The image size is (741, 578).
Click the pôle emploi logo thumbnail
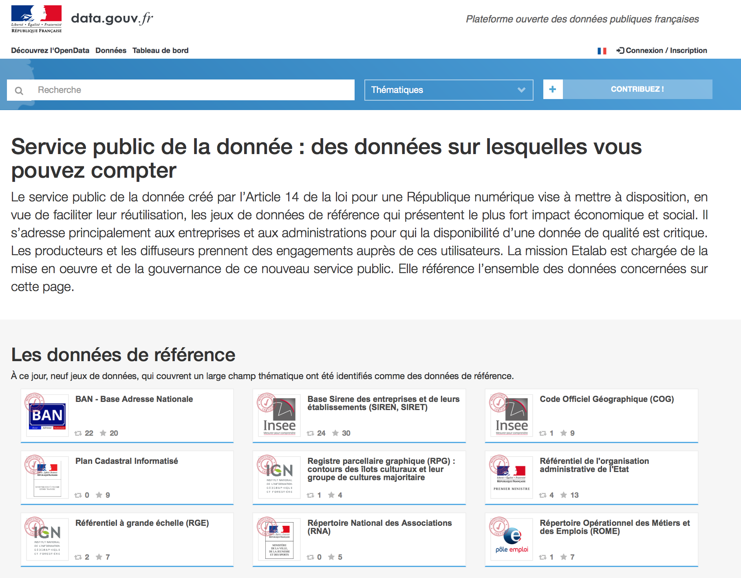point(512,540)
